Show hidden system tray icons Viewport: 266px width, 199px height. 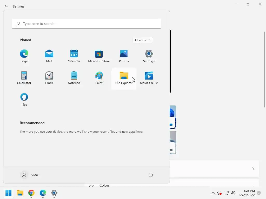213,193
